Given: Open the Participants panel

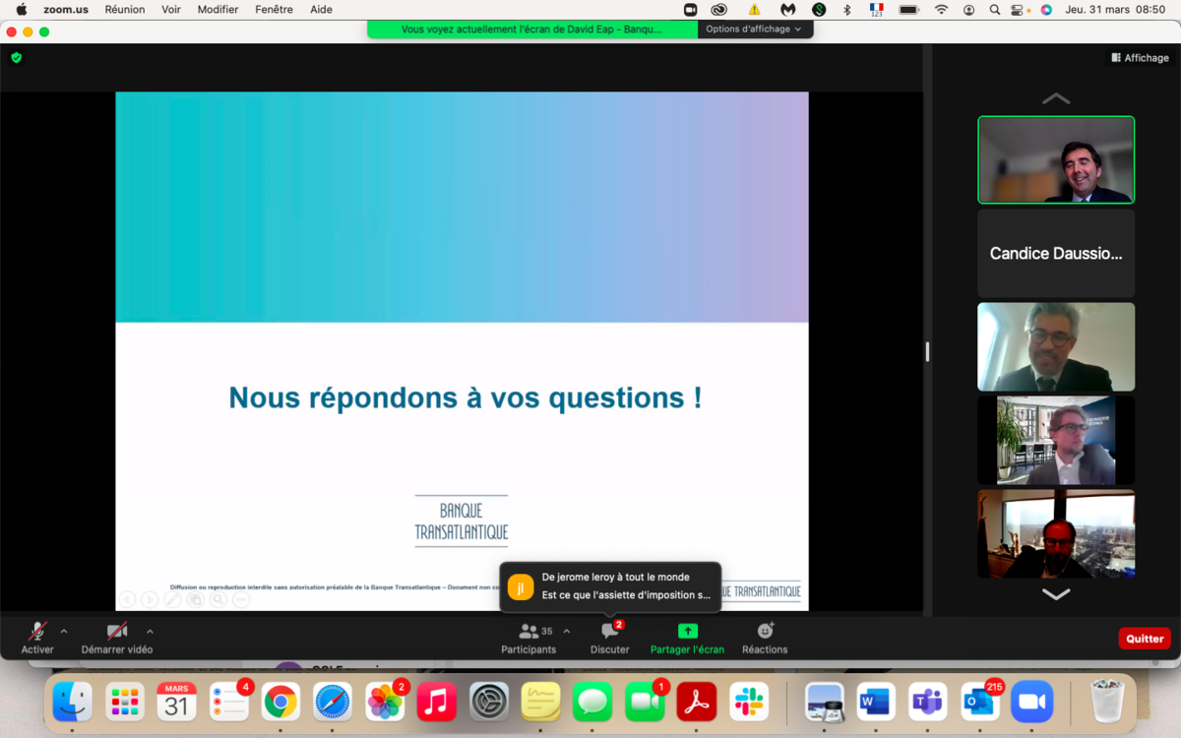Looking at the screenshot, I should (x=528, y=637).
